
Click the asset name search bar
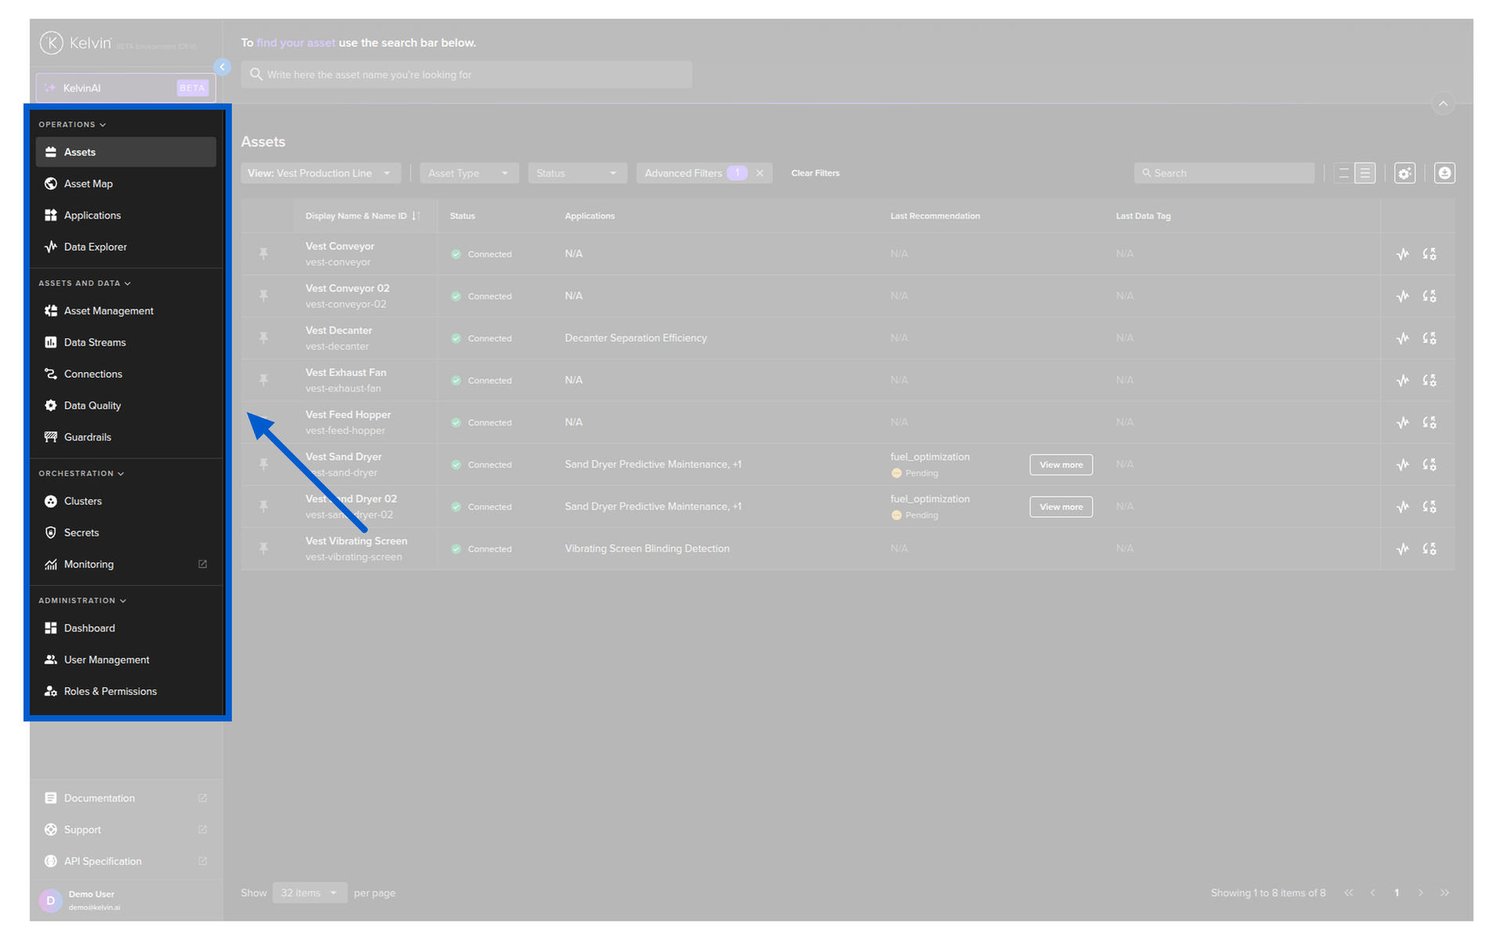point(466,74)
